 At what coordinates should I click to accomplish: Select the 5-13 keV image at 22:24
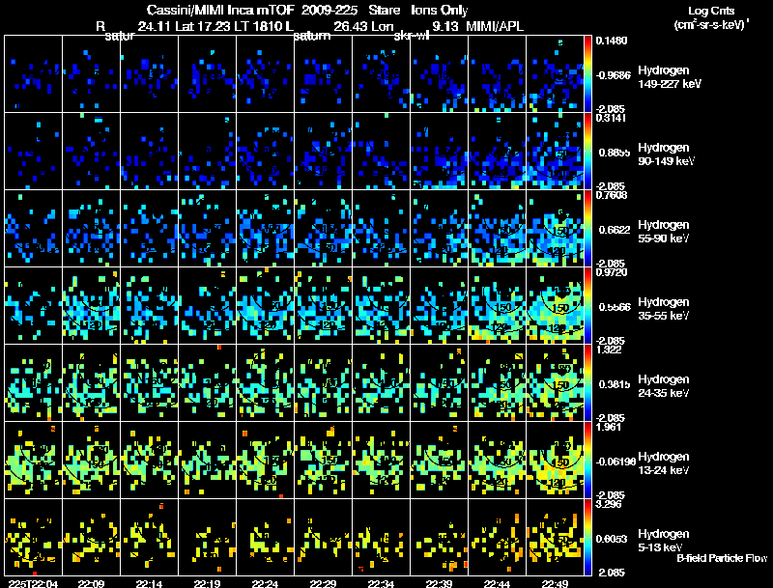(x=265, y=538)
